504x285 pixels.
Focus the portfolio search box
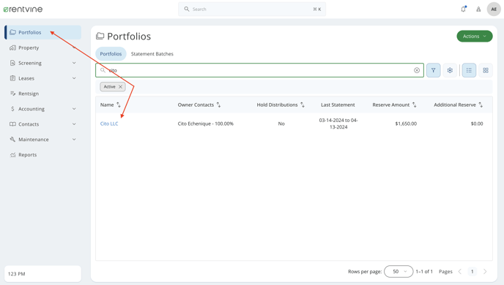tap(260, 70)
